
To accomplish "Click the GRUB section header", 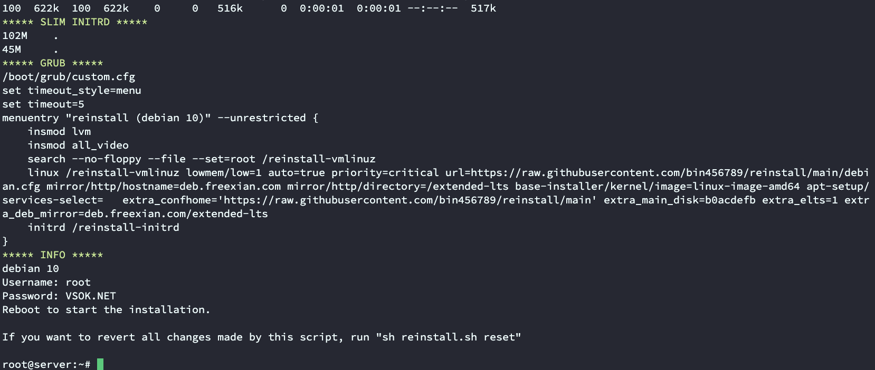I will click(52, 63).
